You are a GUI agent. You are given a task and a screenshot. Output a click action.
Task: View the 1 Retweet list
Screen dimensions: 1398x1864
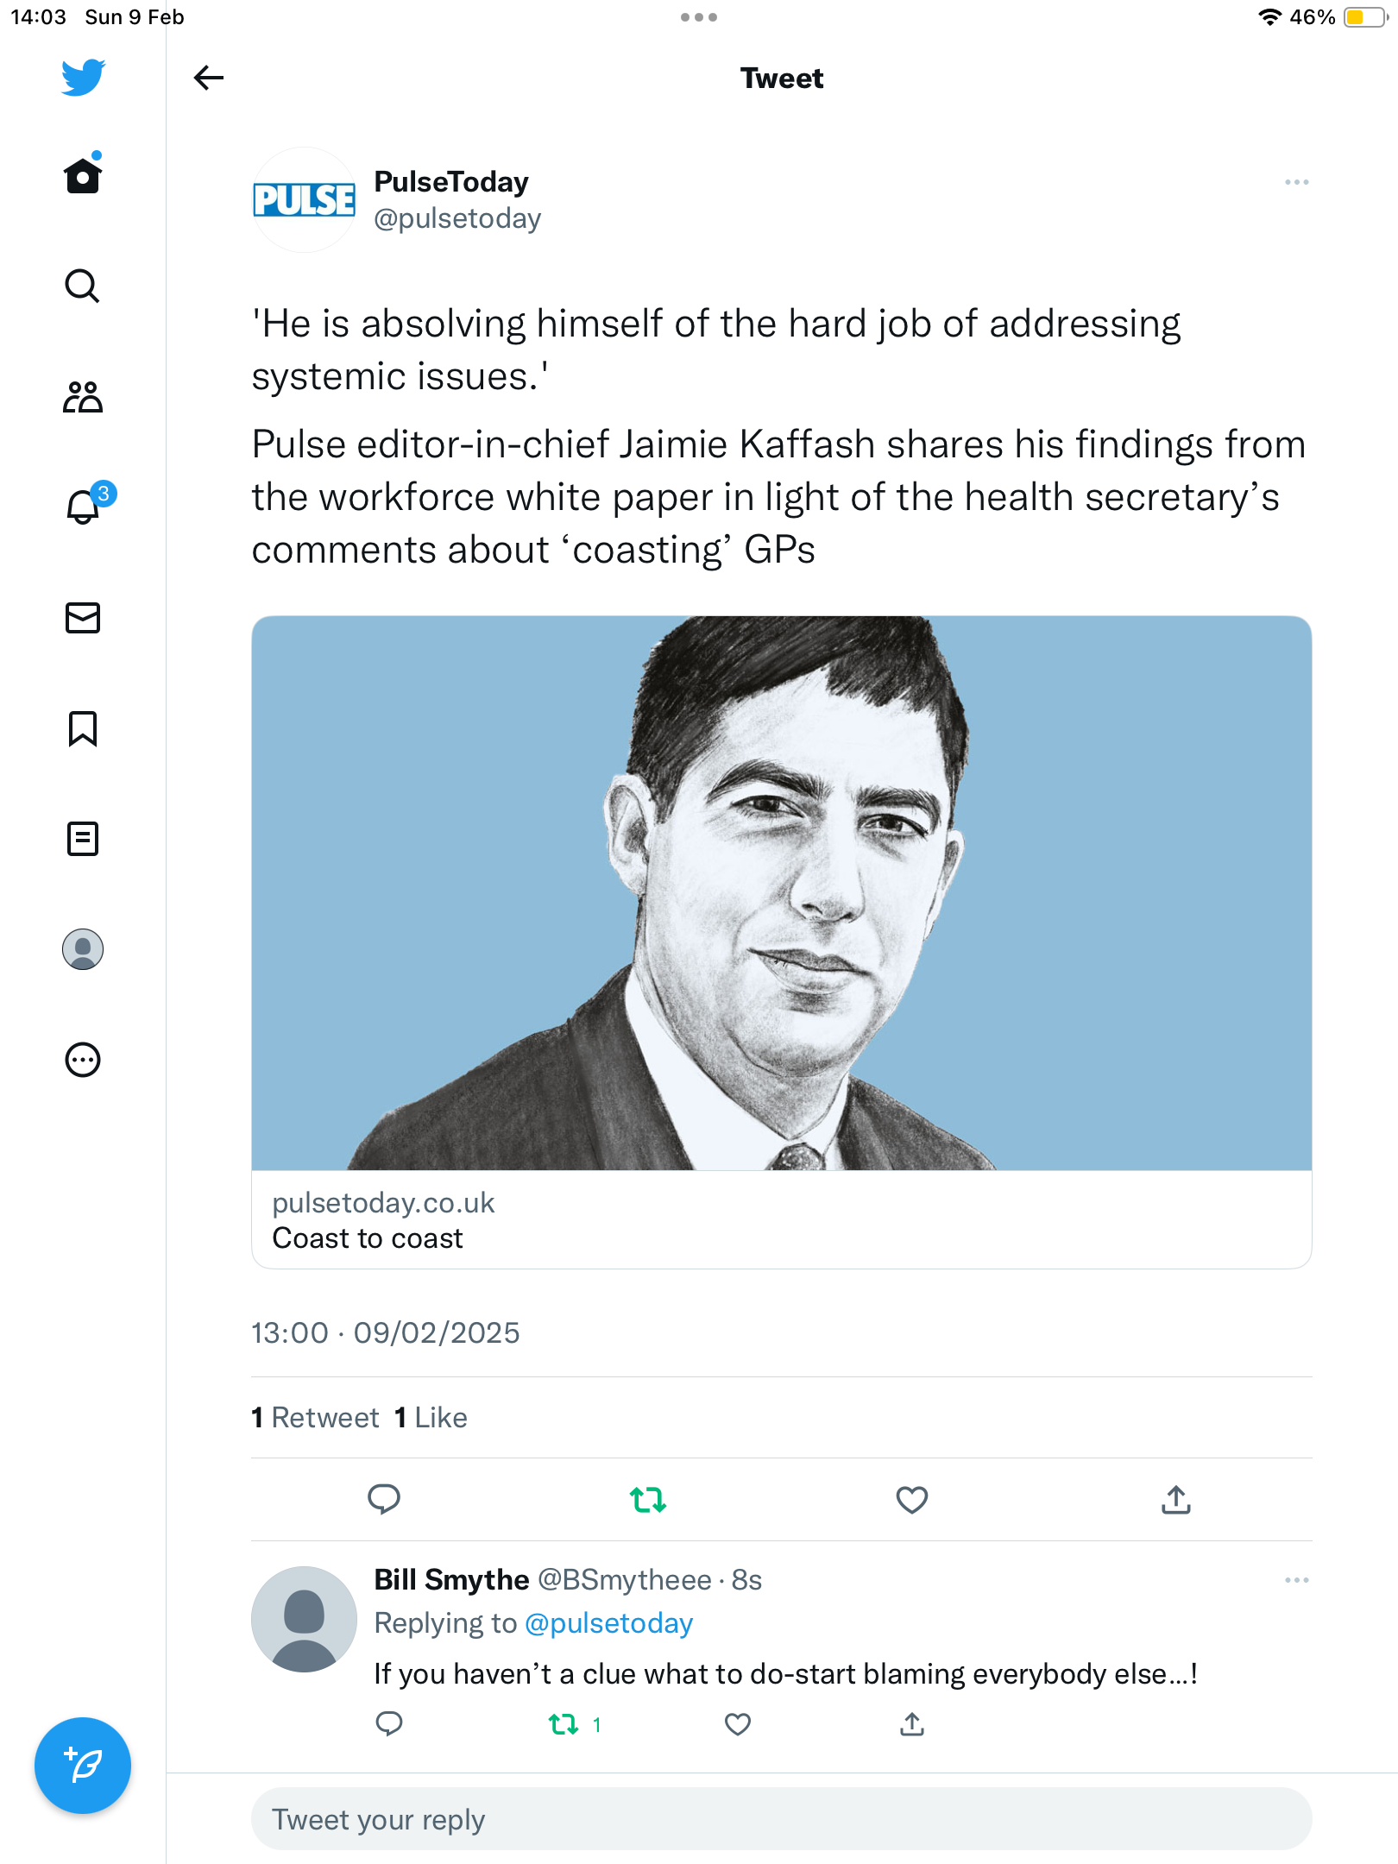315,1418
